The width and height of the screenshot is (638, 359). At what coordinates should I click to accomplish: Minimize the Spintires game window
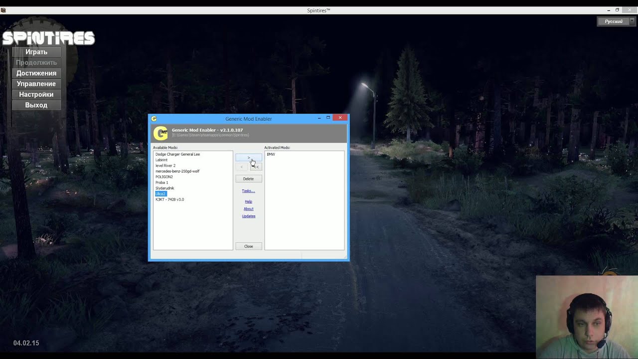tap(609, 10)
